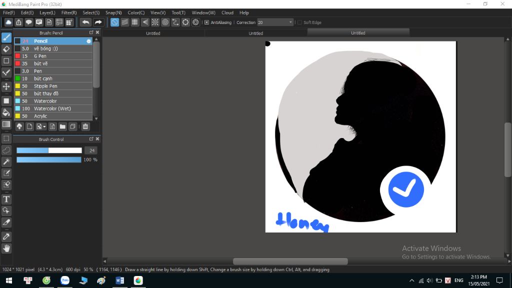Screen dimensions: 512x288
Task: Select the Text tool
Action: coord(6,199)
